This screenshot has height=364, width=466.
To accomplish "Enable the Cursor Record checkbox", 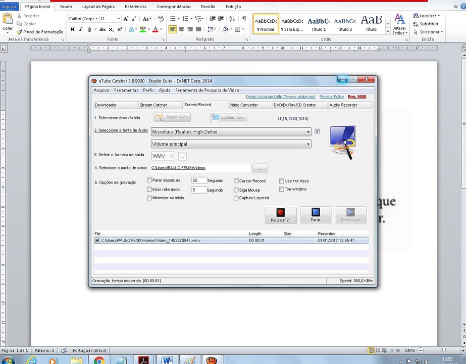I will (236, 181).
